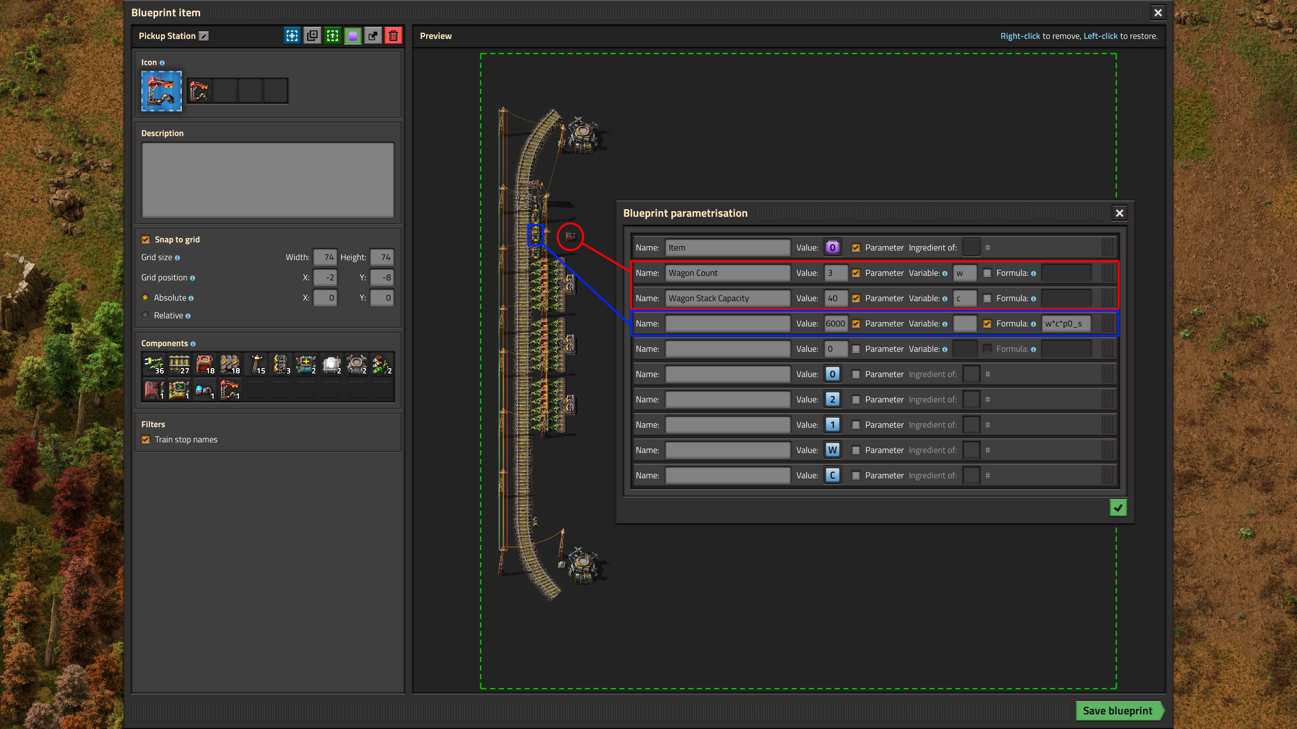Click the green confirm checkmark in parametrisation
This screenshot has height=729, width=1297.
click(x=1118, y=508)
